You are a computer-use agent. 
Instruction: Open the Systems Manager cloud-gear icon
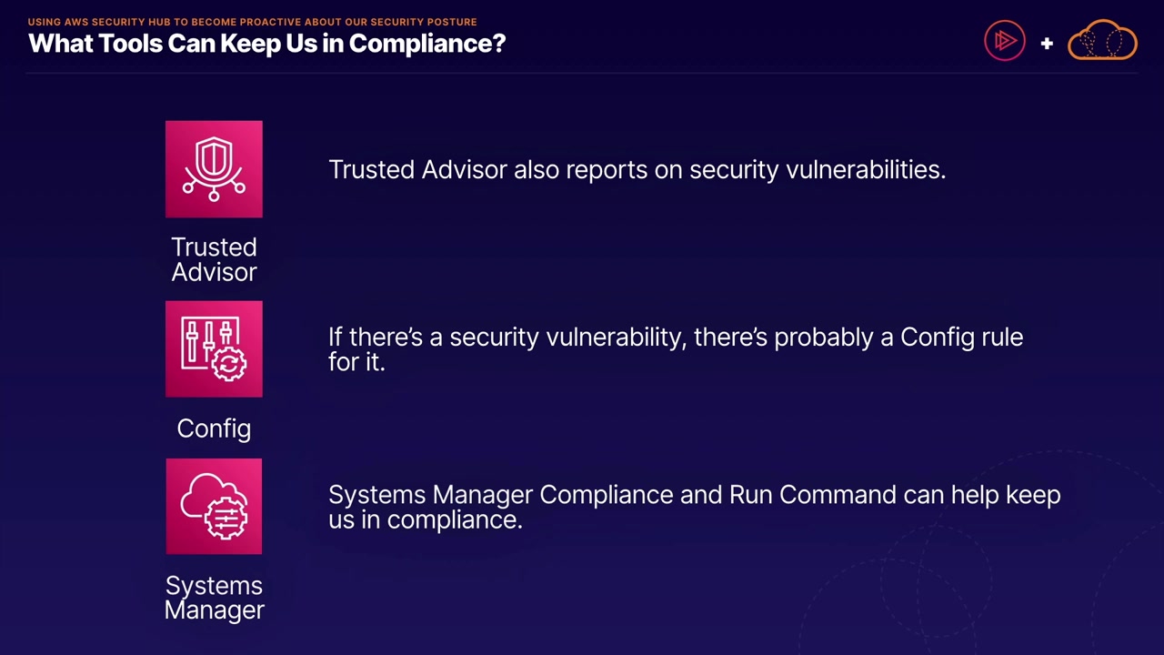tap(214, 507)
